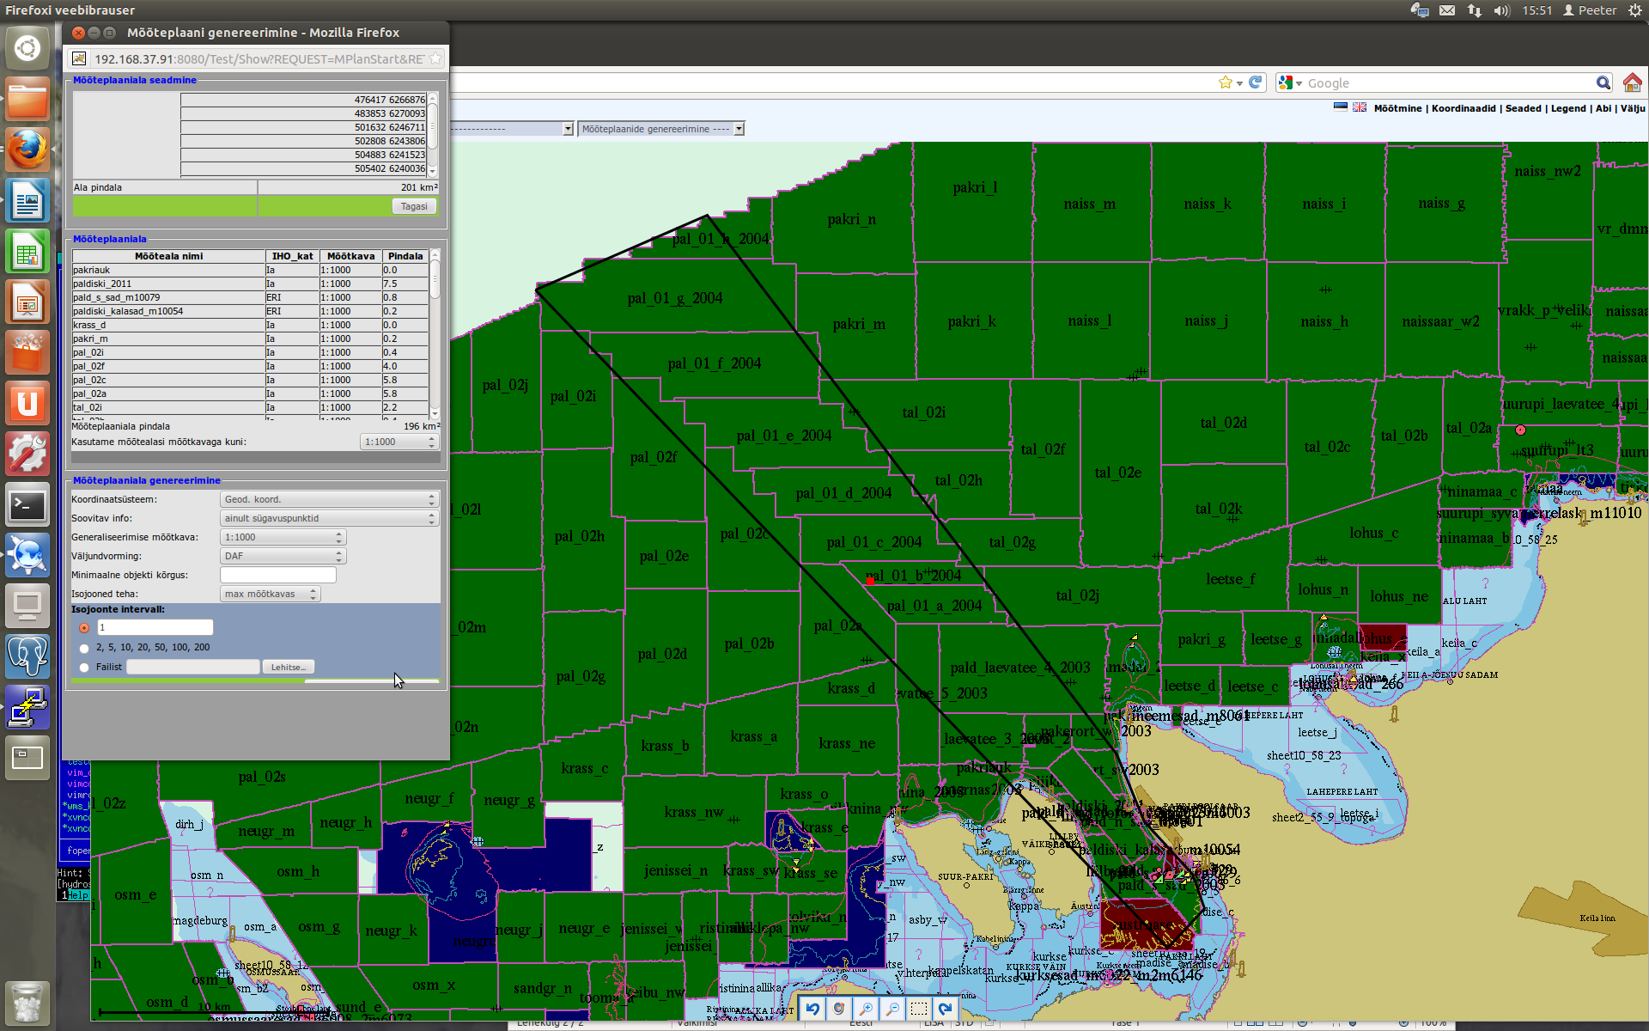The width and height of the screenshot is (1649, 1031).
Task: Choose the 2, 5, 10, 20, 50 interval option
Action: pyautogui.click(x=84, y=648)
